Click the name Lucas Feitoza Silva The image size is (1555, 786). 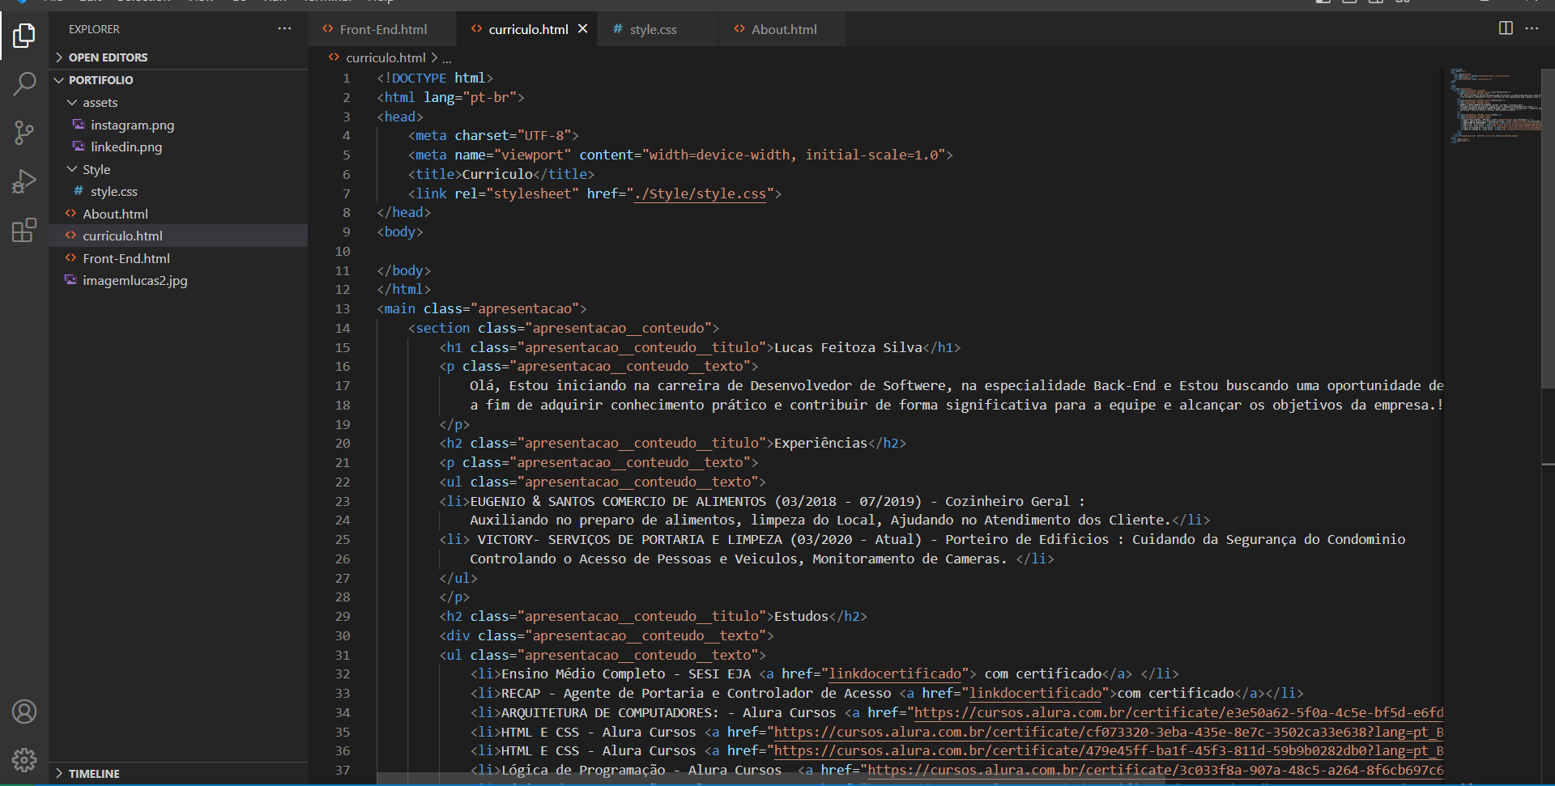coord(848,347)
